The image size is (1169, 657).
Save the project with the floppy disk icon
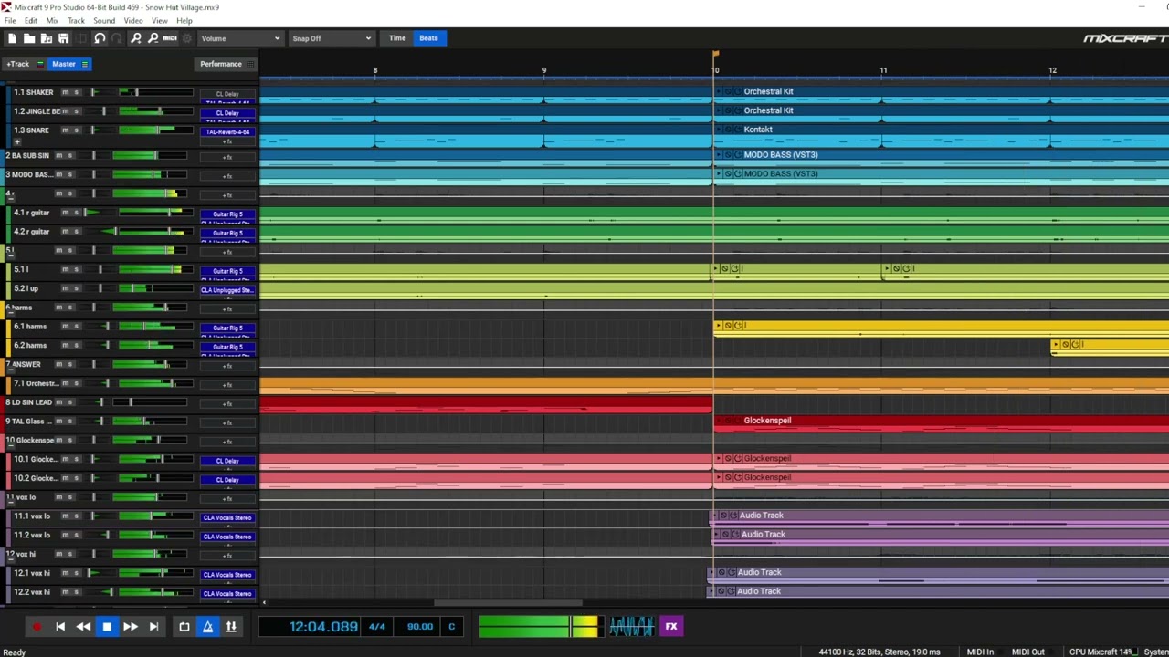tap(63, 38)
